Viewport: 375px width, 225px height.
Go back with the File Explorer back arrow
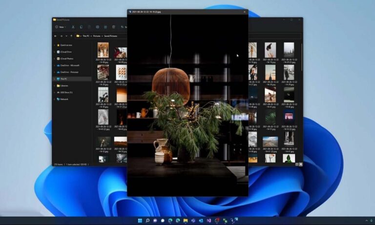(56, 36)
